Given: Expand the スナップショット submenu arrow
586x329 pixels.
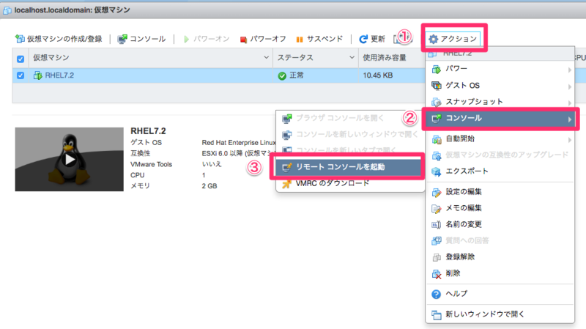Looking at the screenshot, I should coord(570,103).
